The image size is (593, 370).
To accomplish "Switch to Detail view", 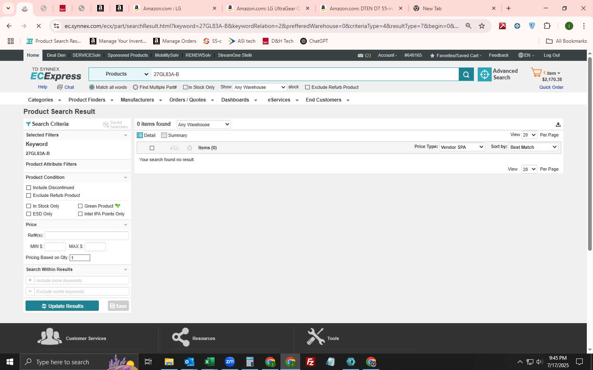I will coord(146,135).
